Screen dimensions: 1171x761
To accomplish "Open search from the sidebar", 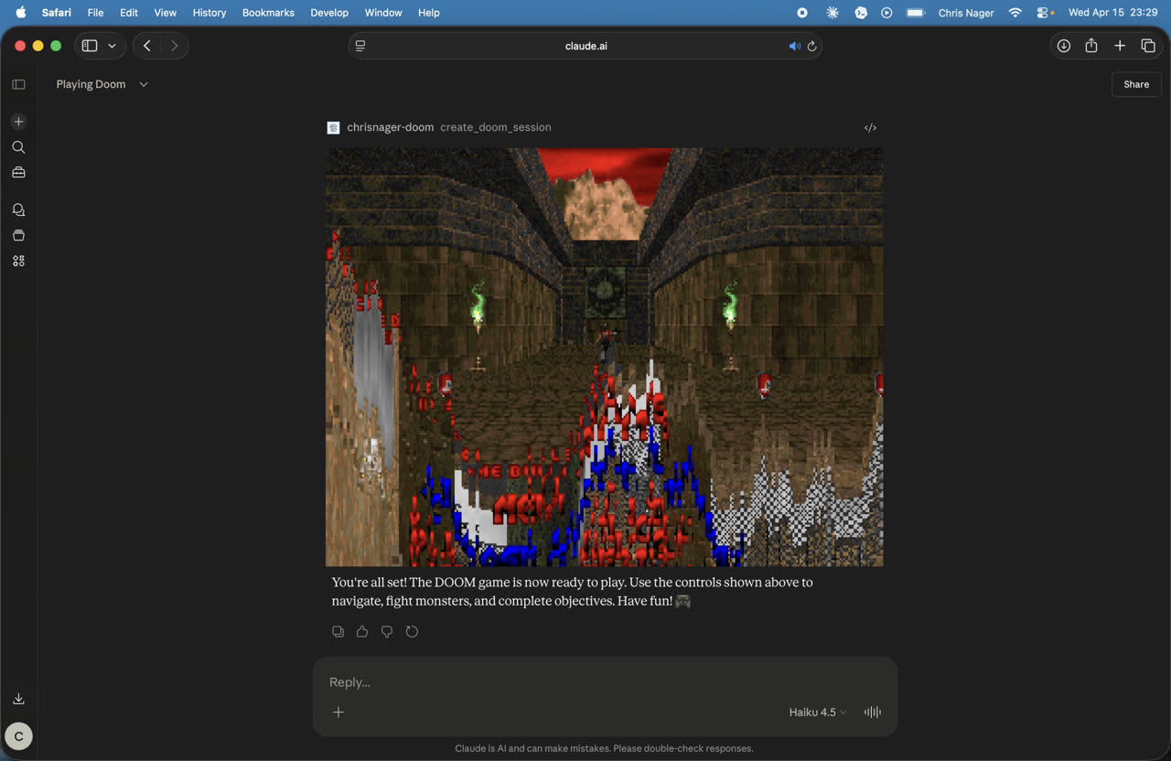I will (18, 146).
